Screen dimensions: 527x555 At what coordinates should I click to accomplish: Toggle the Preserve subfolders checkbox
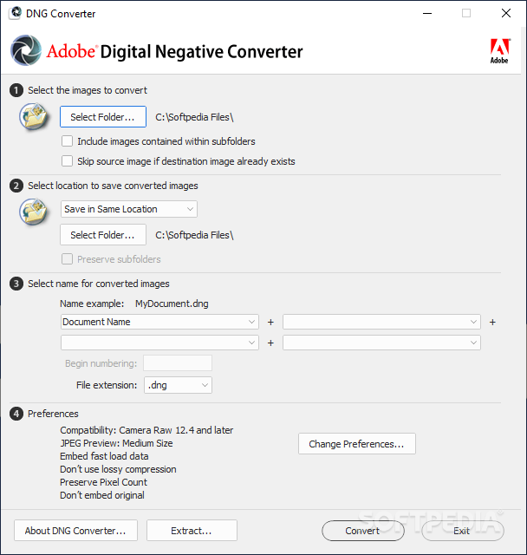[68, 259]
